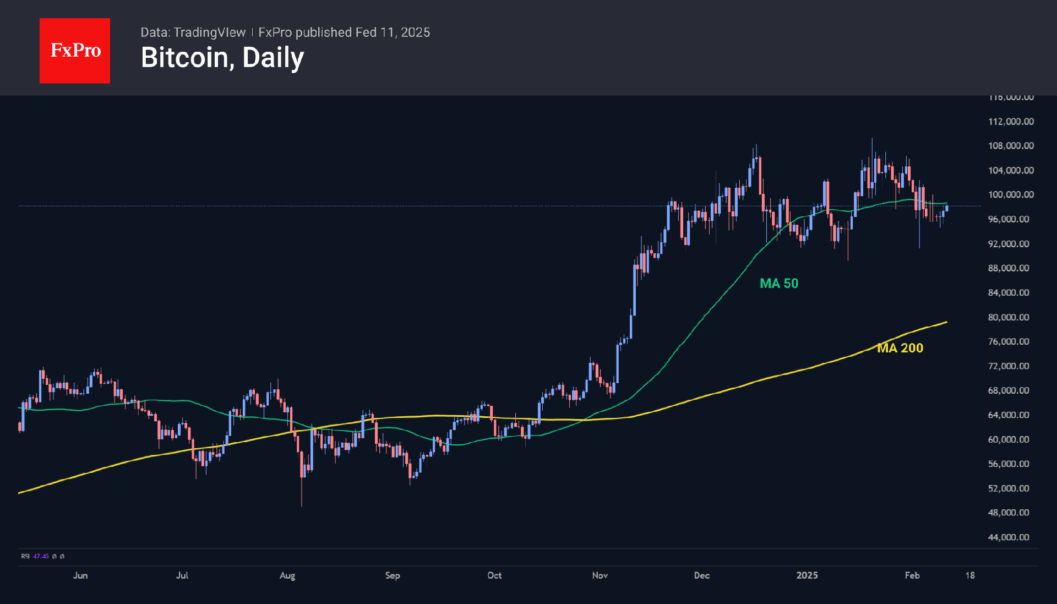1057x604 pixels.
Task: Click the 18 date label on time axis
Action: tap(970, 575)
